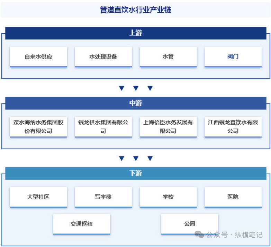Open the 水处理设备 box
This screenshot has width=271, height=247.
[103, 56]
